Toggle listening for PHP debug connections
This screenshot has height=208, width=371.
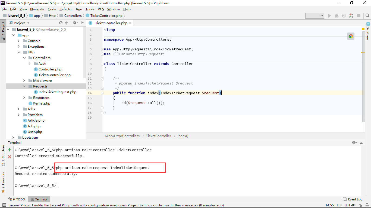tap(351, 16)
